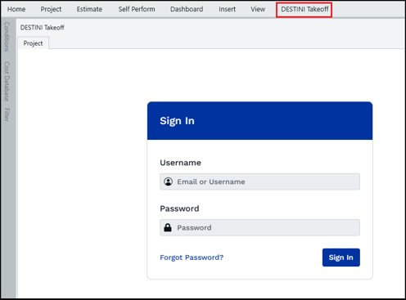This screenshot has width=406, height=300.
Task: Expand the Cost Database side panel
Action: click(x=7, y=81)
